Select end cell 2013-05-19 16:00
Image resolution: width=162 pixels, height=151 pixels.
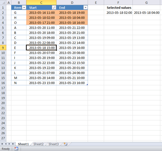coord(72,48)
